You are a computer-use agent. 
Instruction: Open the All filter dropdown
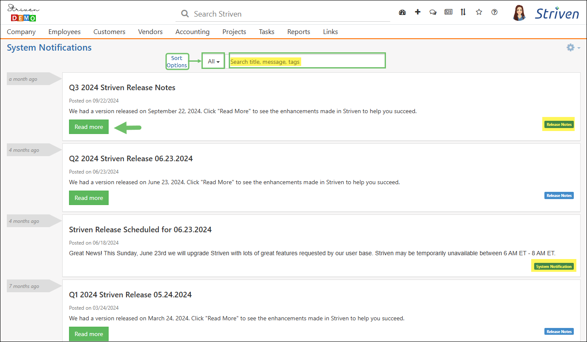[213, 61]
